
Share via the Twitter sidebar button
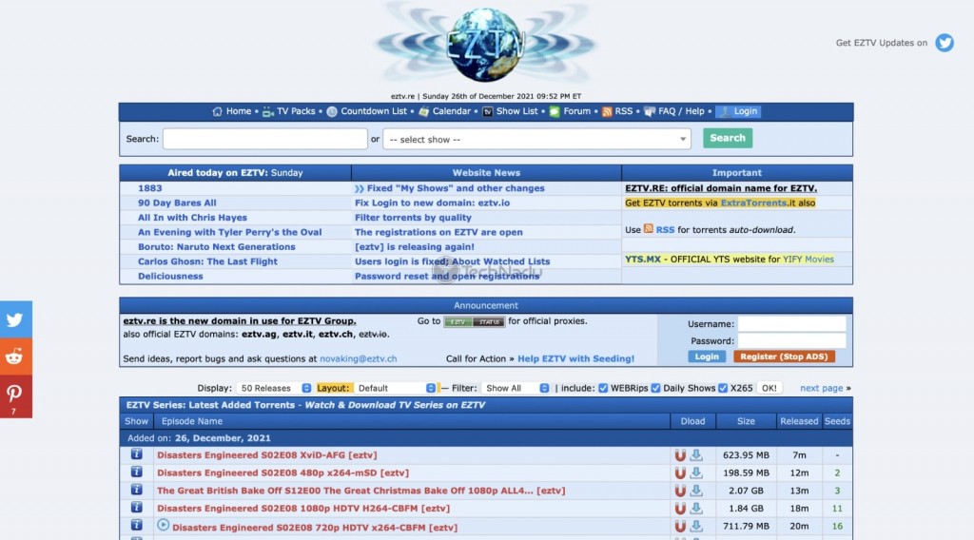(15, 319)
